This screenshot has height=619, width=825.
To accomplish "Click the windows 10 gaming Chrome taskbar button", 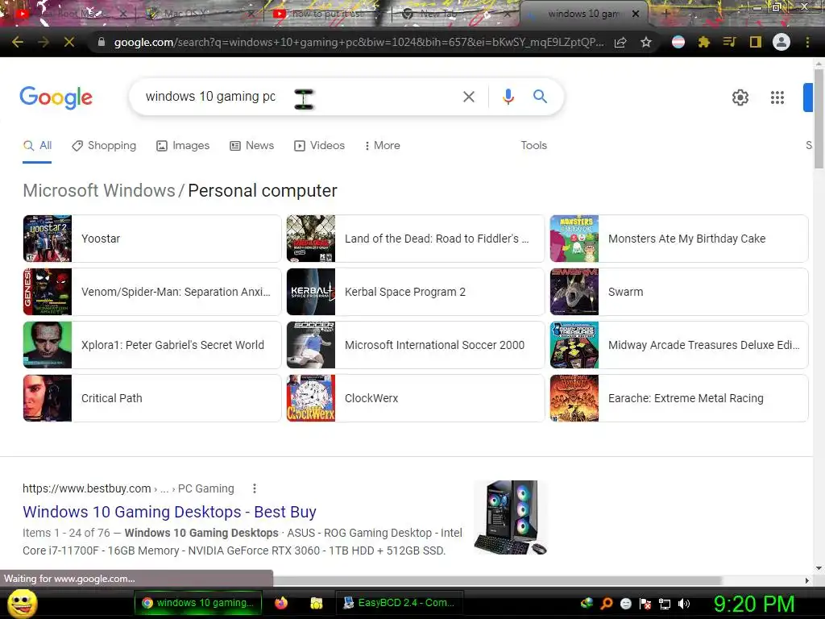I will [x=198, y=603].
